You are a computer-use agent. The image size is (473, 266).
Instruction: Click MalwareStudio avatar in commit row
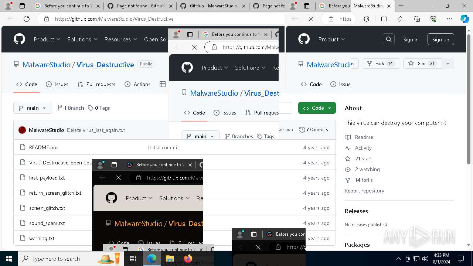[x=22, y=130]
